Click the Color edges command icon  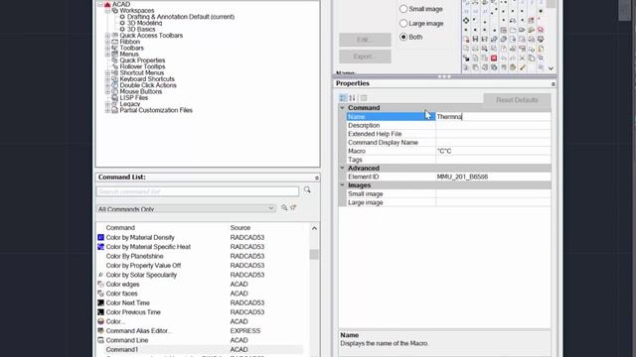coord(101,285)
